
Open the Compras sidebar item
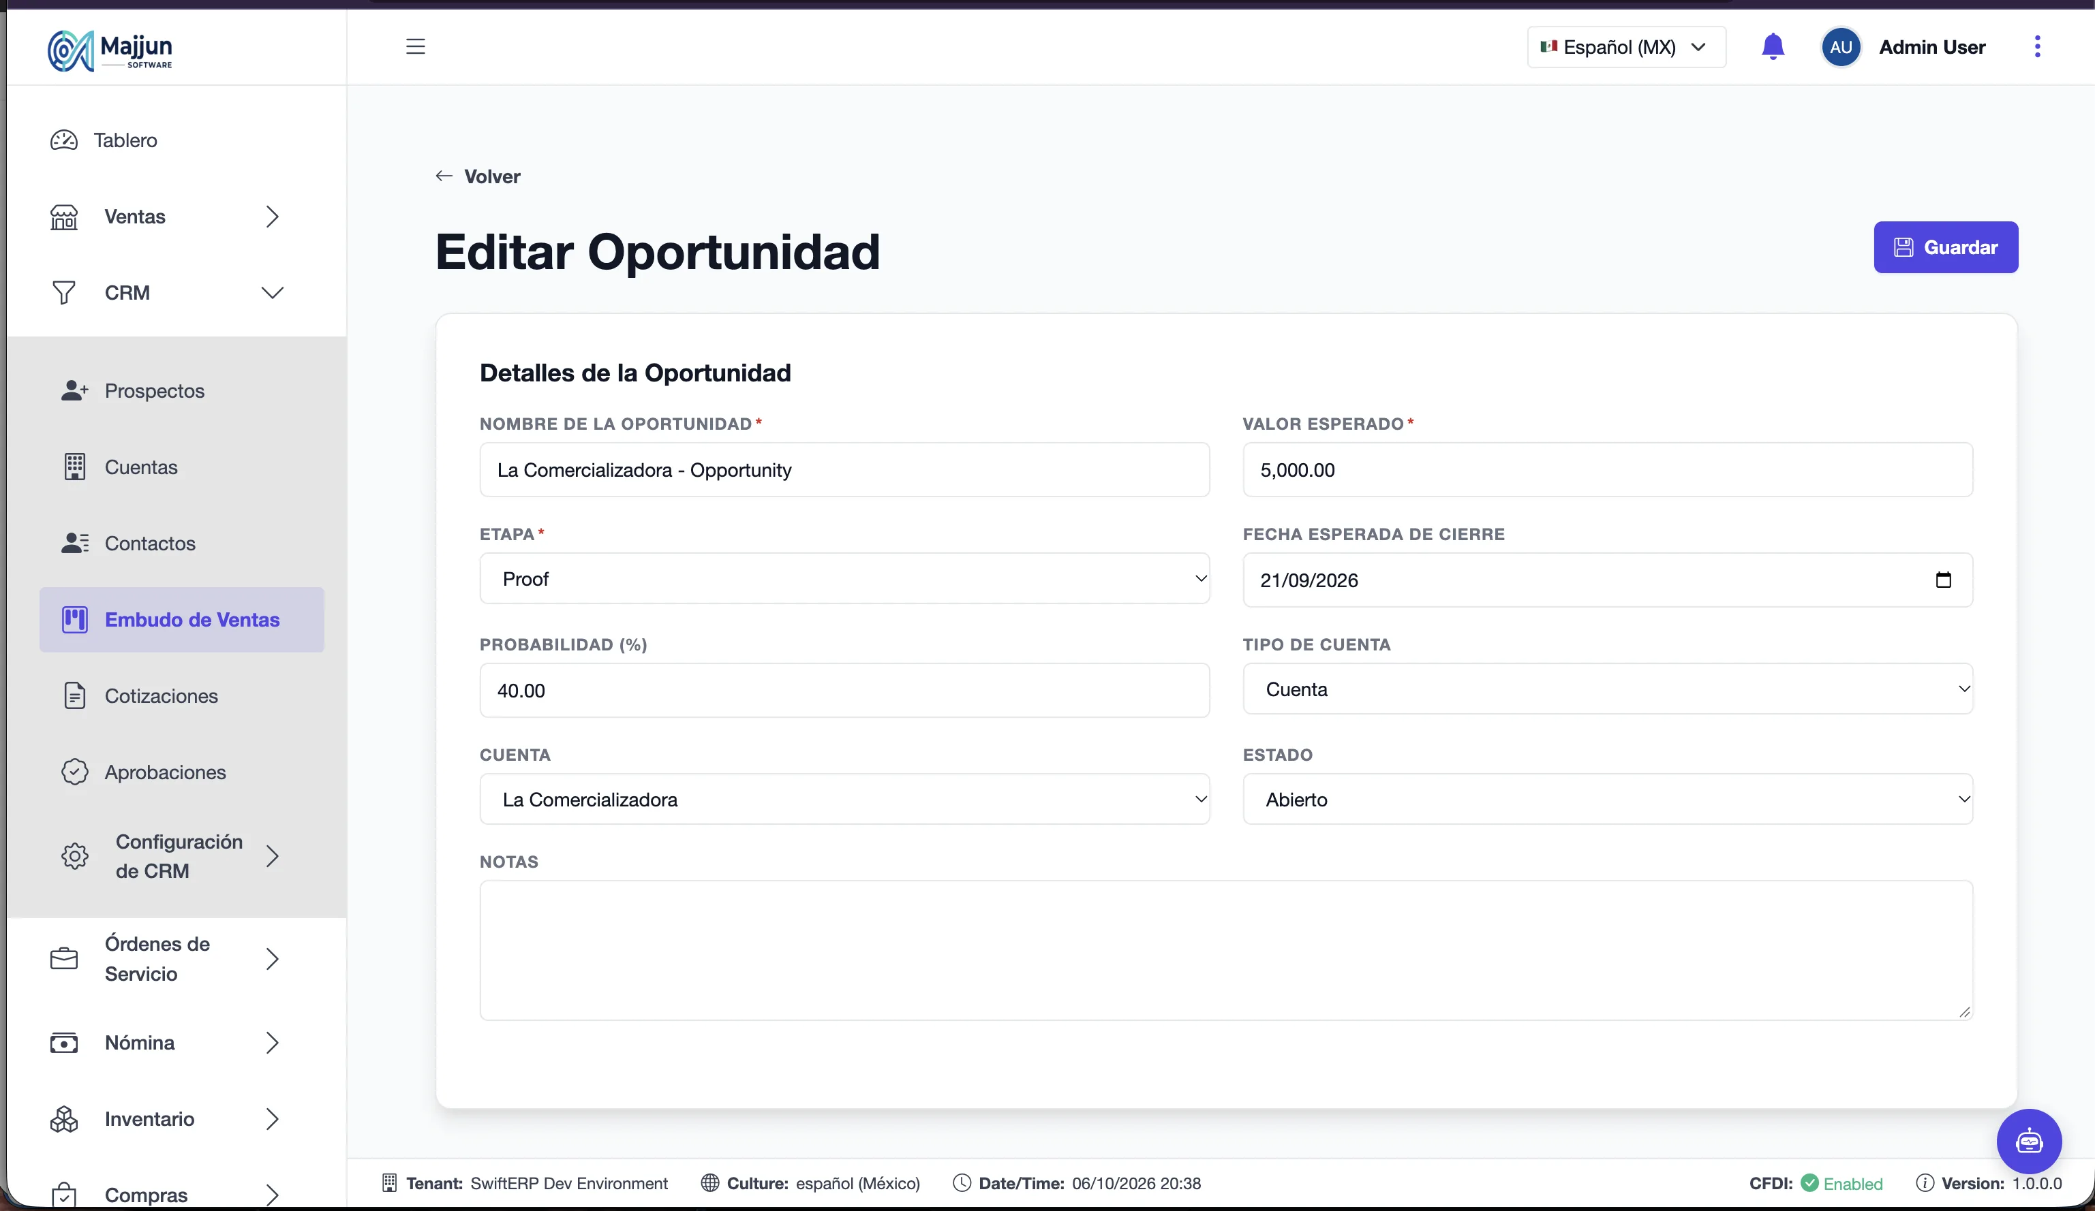pyautogui.click(x=166, y=1195)
